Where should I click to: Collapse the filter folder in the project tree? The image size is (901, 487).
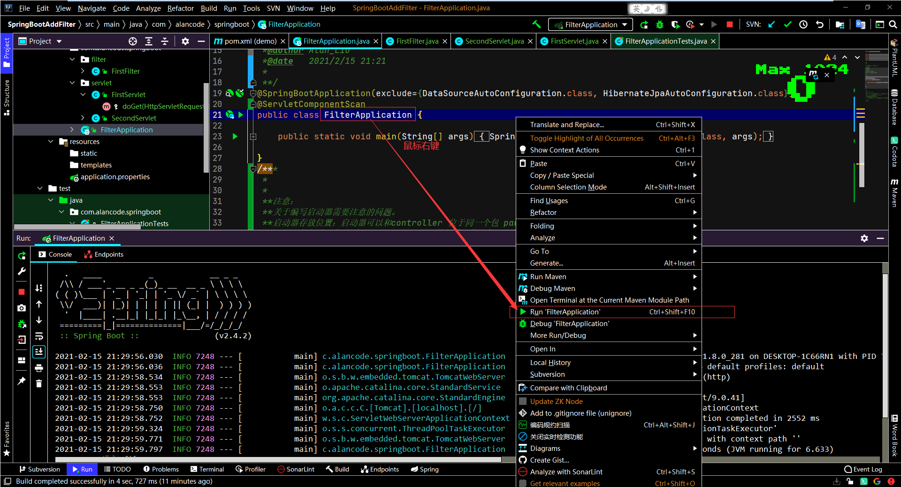(x=72, y=60)
